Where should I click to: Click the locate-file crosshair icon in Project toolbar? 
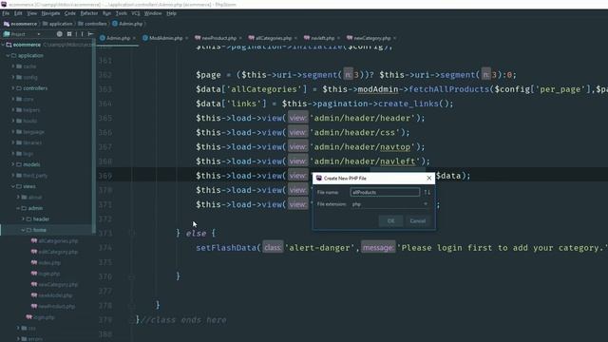(59, 34)
